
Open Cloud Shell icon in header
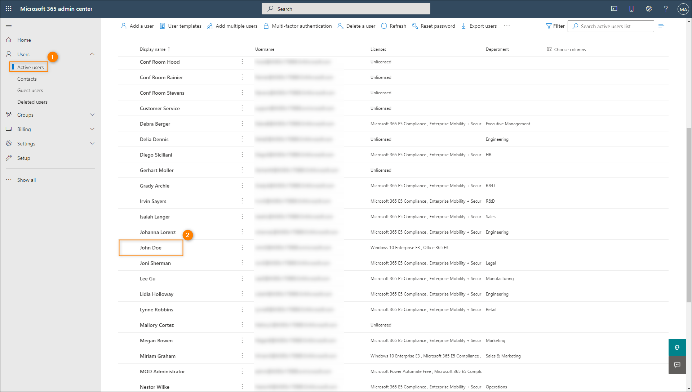[x=614, y=9]
